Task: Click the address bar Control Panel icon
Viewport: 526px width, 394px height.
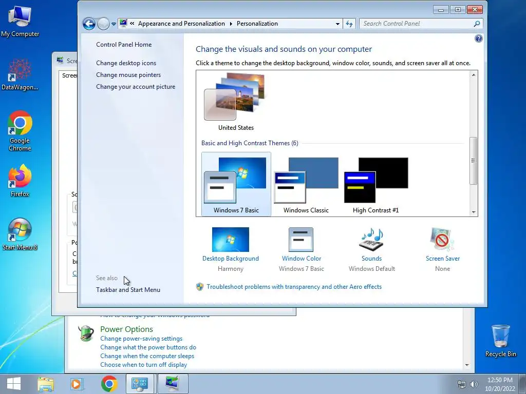Action: 123,24
